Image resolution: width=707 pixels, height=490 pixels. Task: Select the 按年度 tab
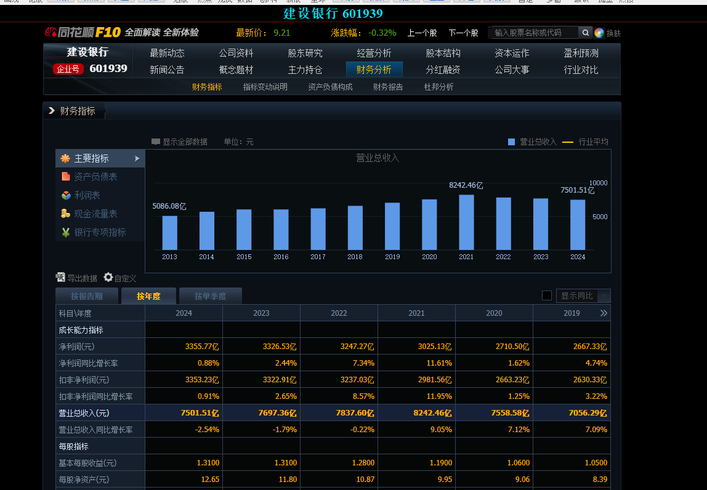click(x=148, y=295)
